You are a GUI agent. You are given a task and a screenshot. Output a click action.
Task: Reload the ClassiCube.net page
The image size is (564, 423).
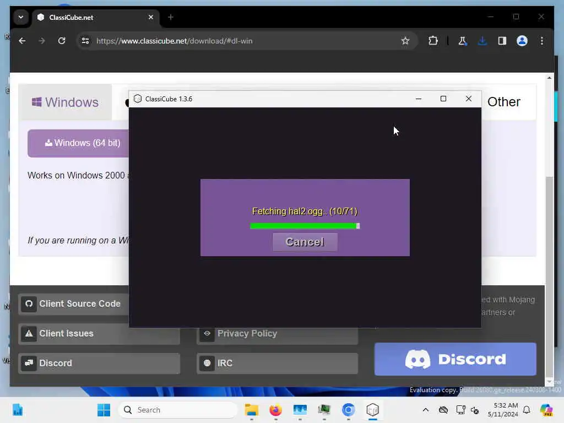point(62,41)
